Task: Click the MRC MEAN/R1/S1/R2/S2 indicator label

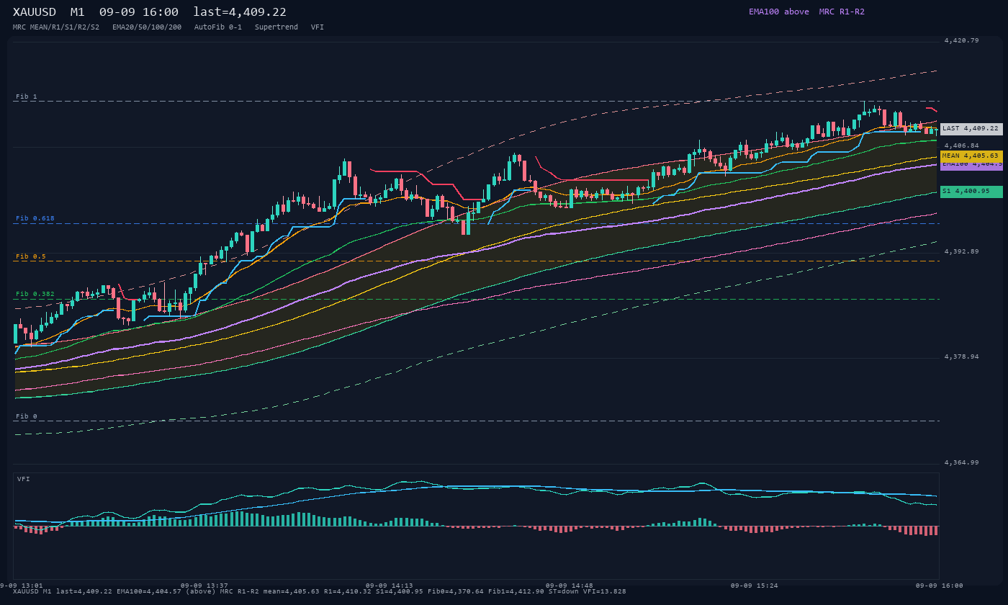Action: point(56,27)
